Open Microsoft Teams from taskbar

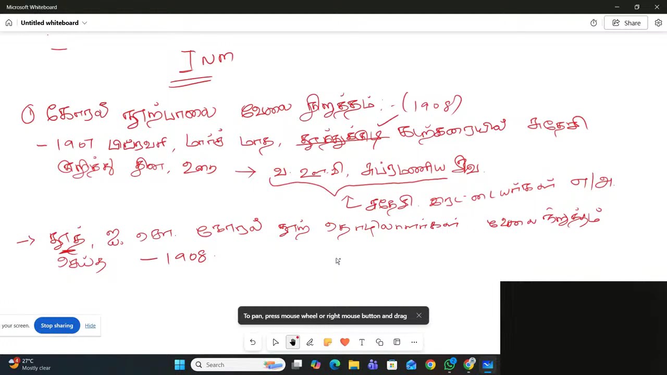[373, 365]
